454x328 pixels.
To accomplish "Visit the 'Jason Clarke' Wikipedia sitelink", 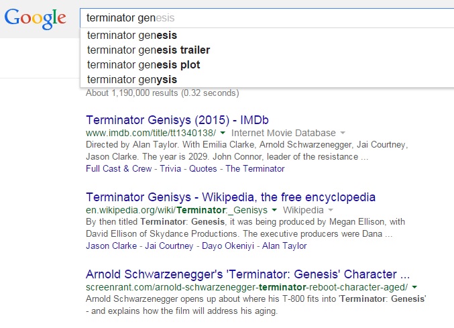I will pyautogui.click(x=111, y=245).
